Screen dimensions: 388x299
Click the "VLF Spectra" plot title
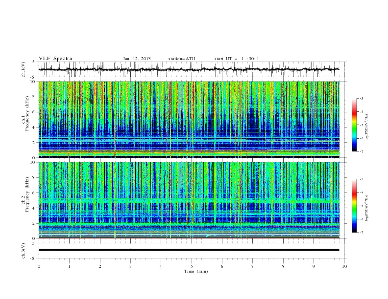point(55,59)
